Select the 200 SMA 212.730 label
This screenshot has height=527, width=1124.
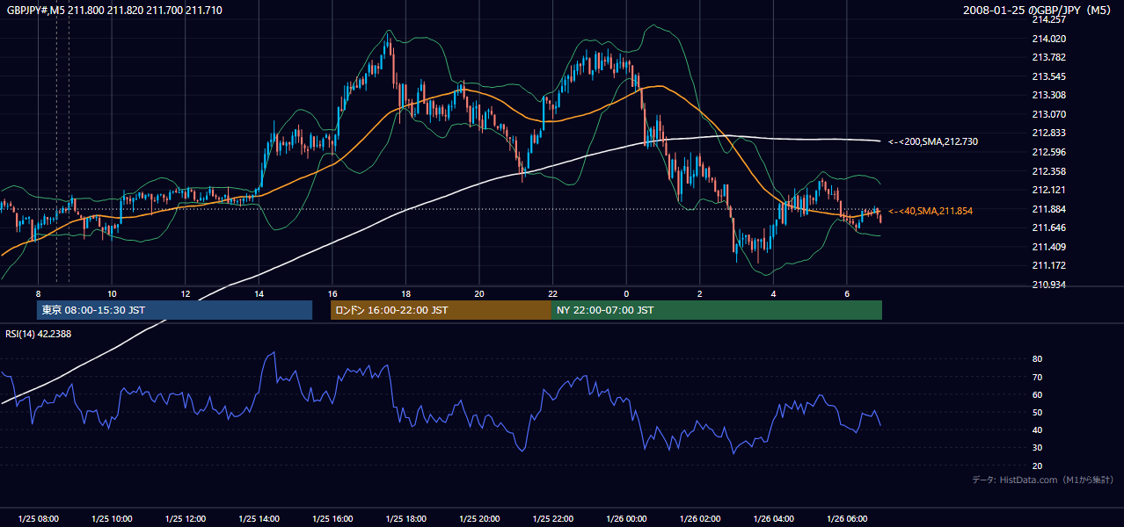[x=933, y=141]
